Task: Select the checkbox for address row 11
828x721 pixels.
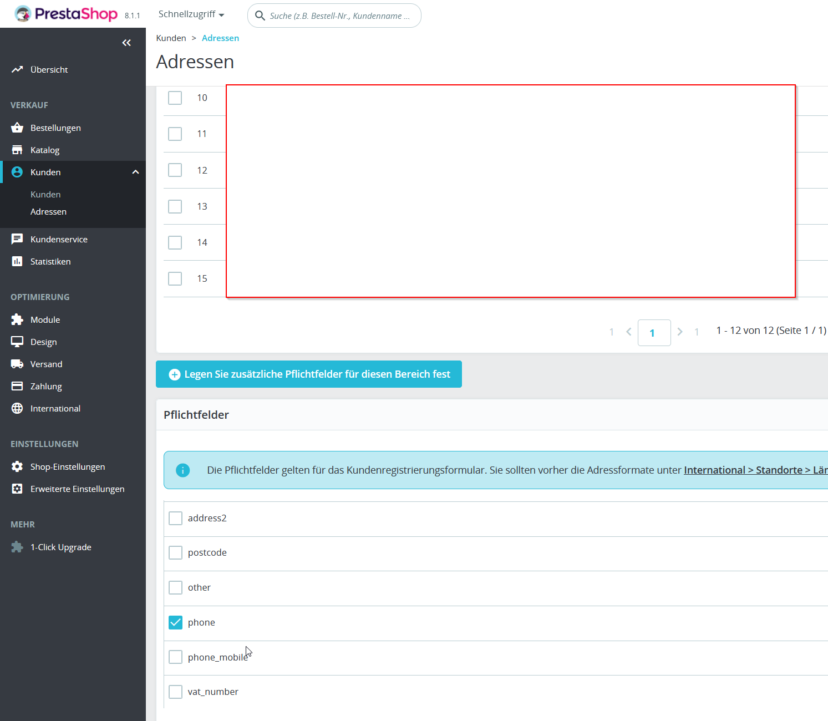Action: (175, 134)
